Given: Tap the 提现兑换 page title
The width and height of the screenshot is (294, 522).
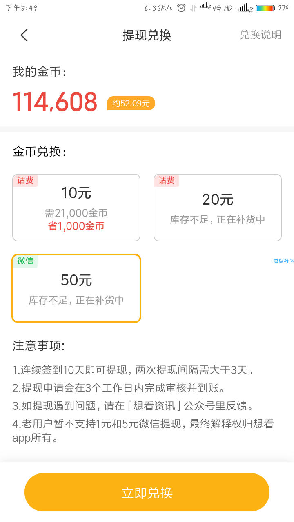Looking at the screenshot, I should pyautogui.click(x=147, y=35).
